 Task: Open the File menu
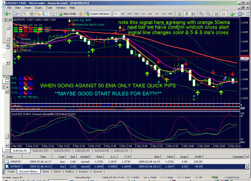tap(9, 8)
